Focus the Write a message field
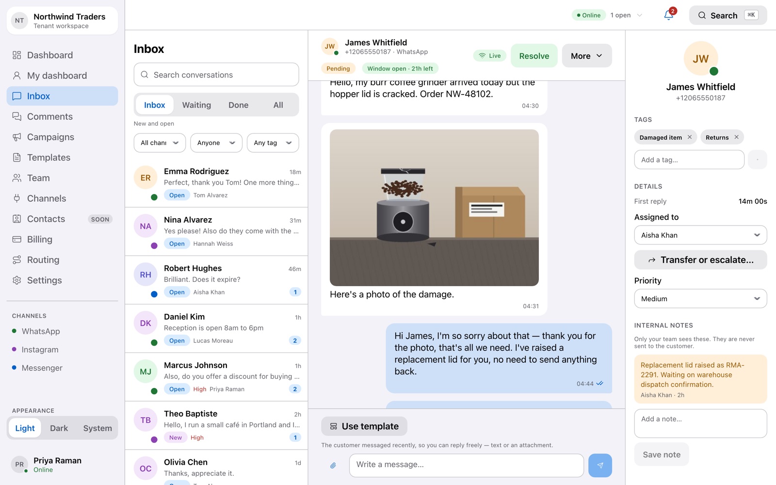Screen dimensions: 776x485 (466, 466)
